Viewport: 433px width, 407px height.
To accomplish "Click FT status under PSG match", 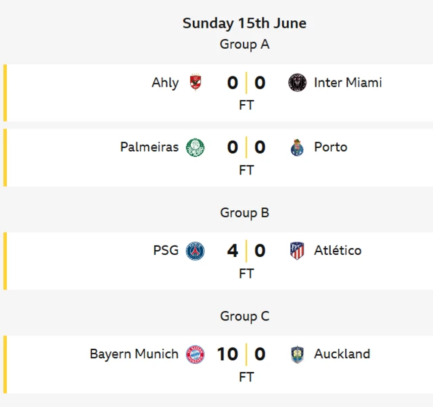I will [246, 273].
